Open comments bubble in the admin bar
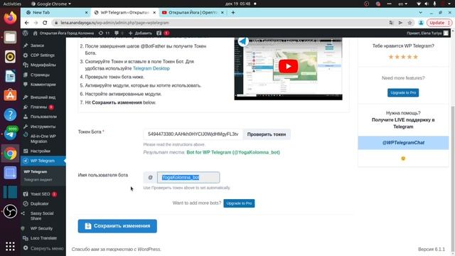Image resolution: width=455 pixels, height=256 pixels. click(x=119, y=33)
